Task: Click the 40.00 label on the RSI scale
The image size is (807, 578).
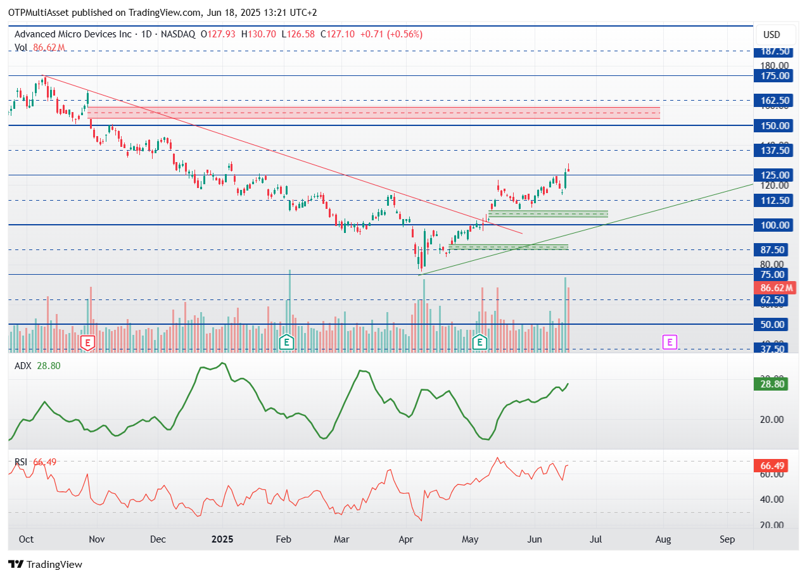Action: click(x=772, y=499)
